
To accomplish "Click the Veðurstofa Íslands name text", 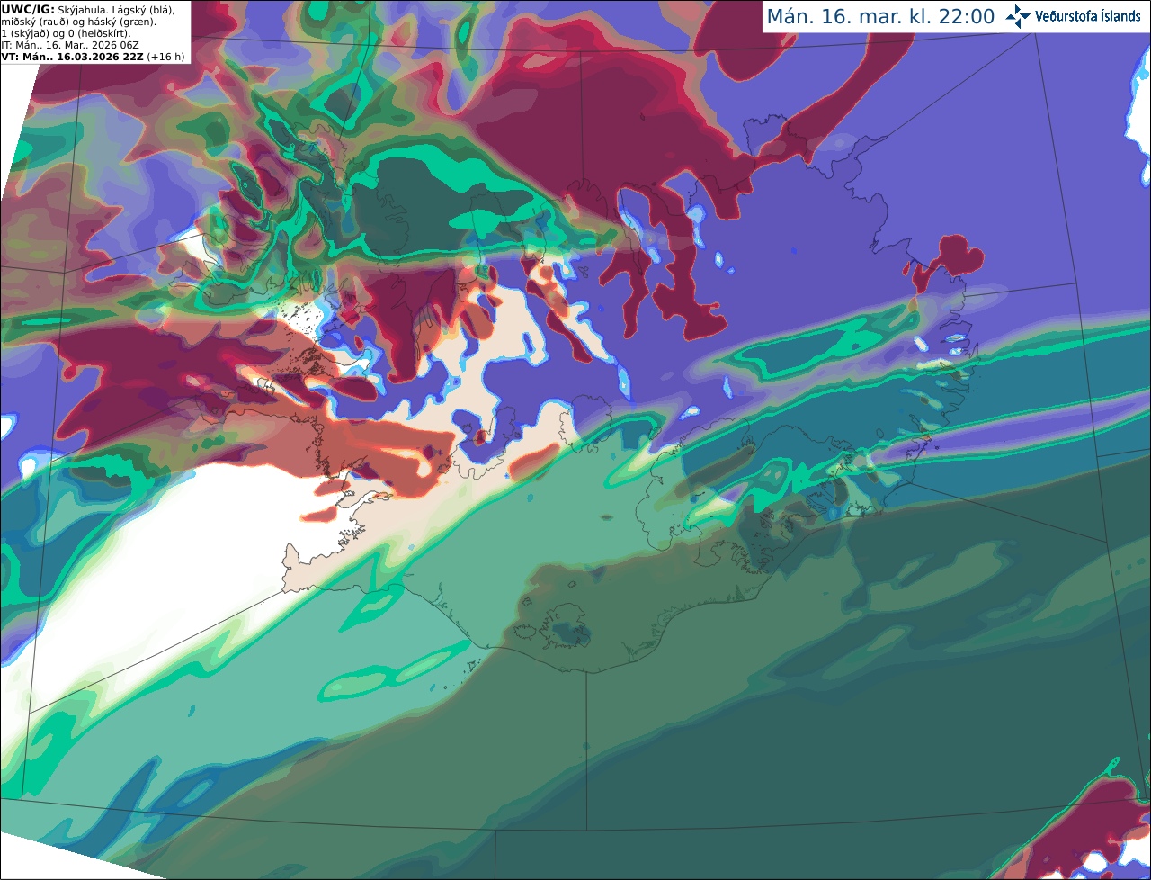I will (x=1088, y=16).
